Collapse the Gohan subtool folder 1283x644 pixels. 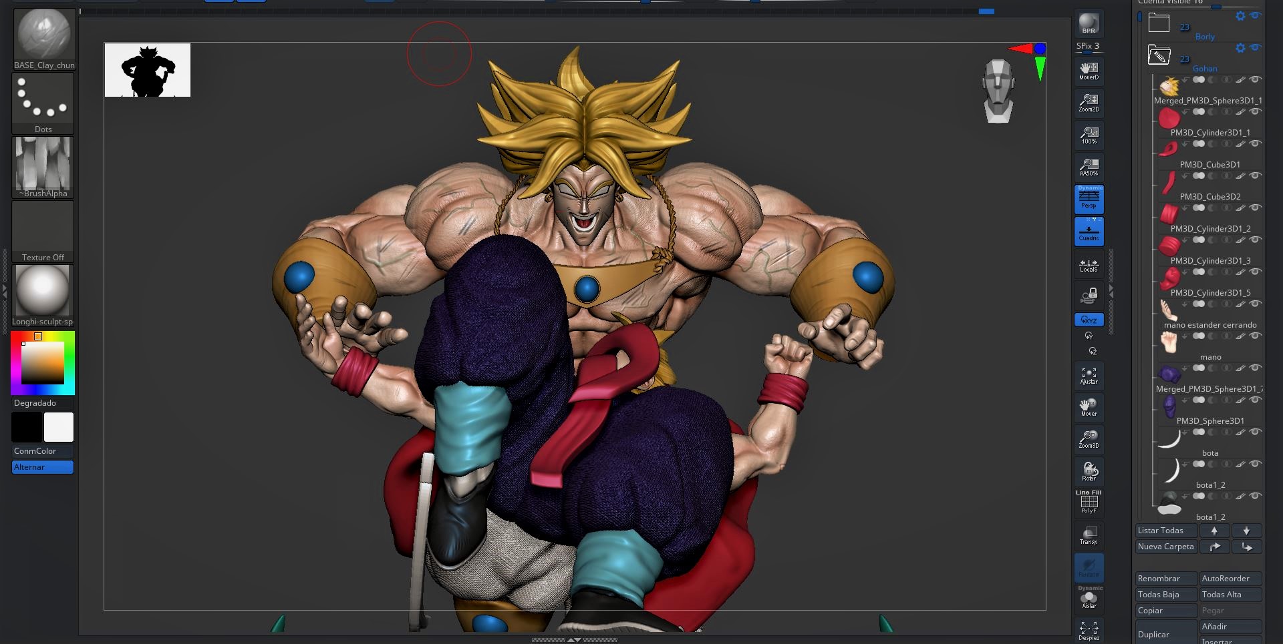pos(1159,55)
